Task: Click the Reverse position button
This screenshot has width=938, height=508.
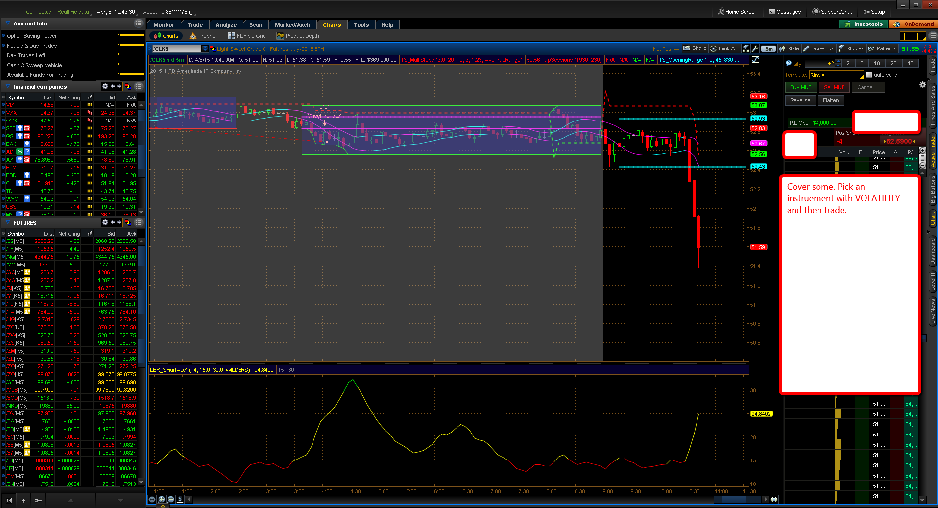Action: coord(800,100)
